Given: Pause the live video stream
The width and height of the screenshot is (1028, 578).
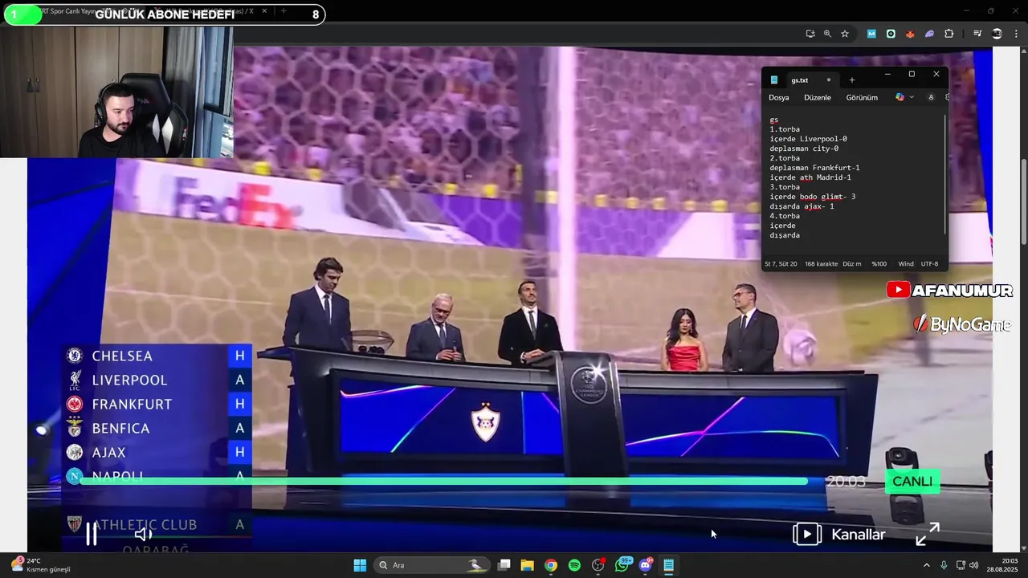Looking at the screenshot, I should (x=92, y=534).
